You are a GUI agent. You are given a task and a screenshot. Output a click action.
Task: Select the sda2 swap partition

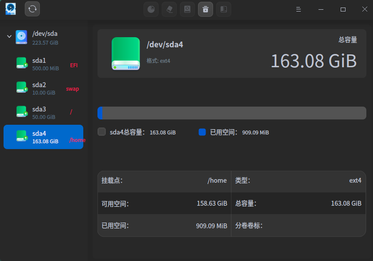(x=43, y=88)
